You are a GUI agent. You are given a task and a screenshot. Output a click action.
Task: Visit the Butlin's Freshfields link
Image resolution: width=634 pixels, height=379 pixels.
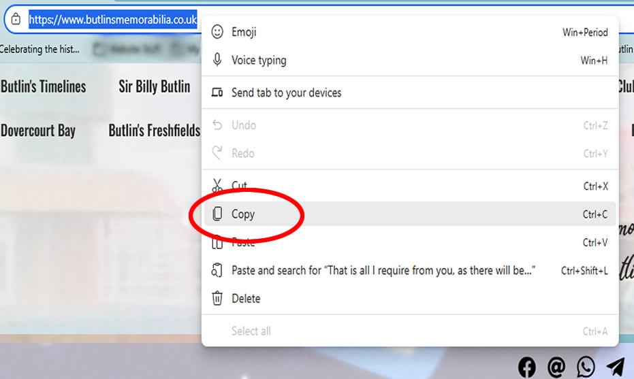[155, 131]
